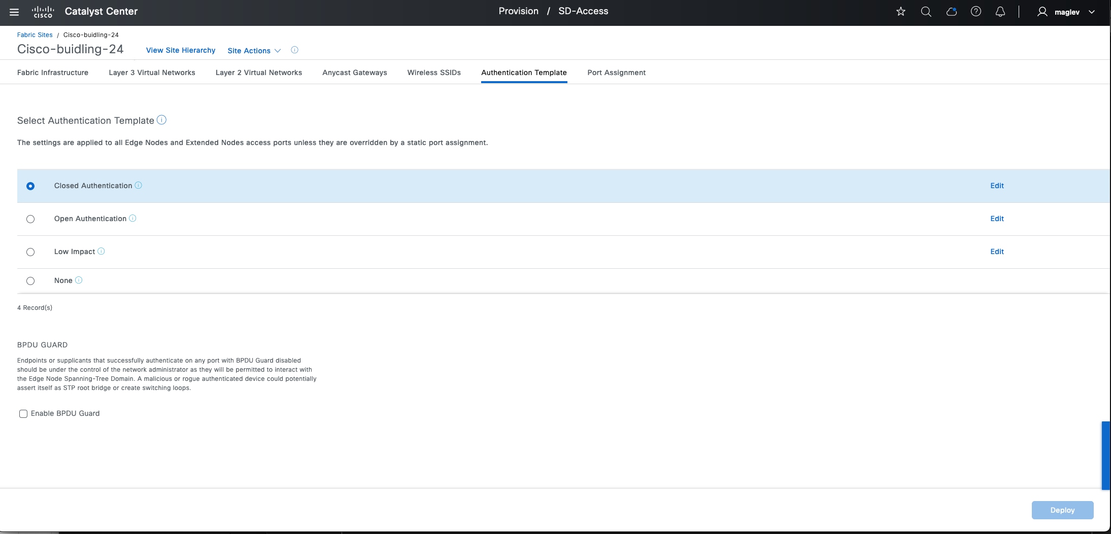Click the blue vertical scrollbar handle

click(x=1105, y=455)
